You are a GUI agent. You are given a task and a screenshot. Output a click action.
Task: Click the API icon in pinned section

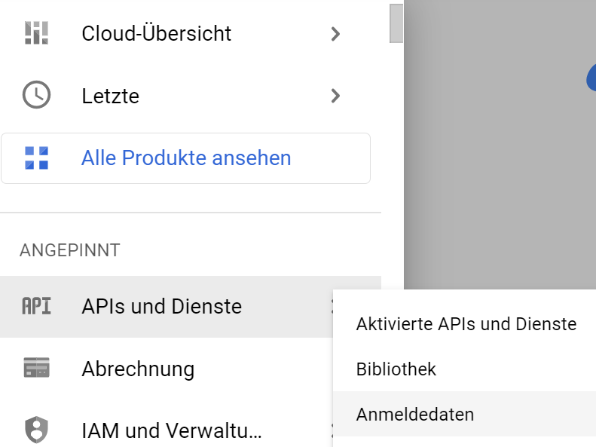36,307
